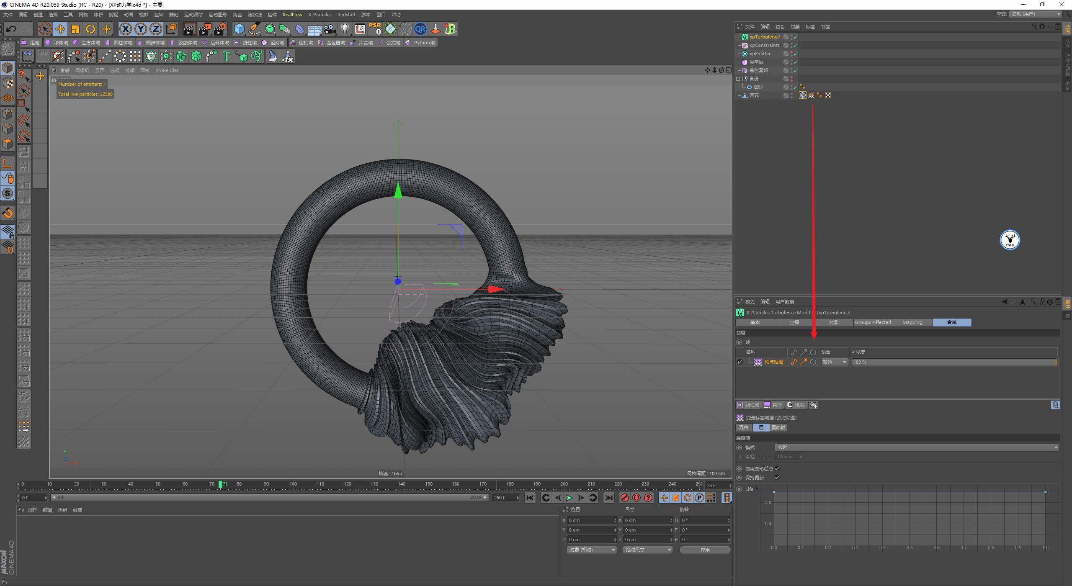The image size is (1072, 586).
Task: Click the Render to Picture Viewer icon
Action: (204, 29)
